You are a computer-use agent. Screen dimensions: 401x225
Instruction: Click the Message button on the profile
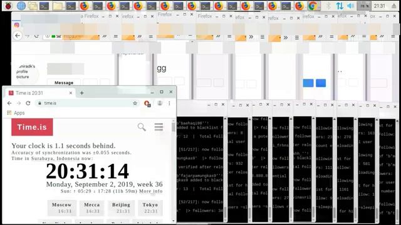[x=64, y=82]
